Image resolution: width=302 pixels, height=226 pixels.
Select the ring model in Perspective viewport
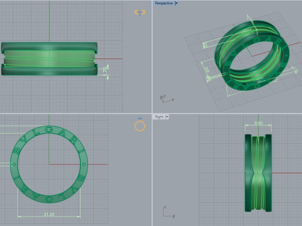(x=252, y=55)
